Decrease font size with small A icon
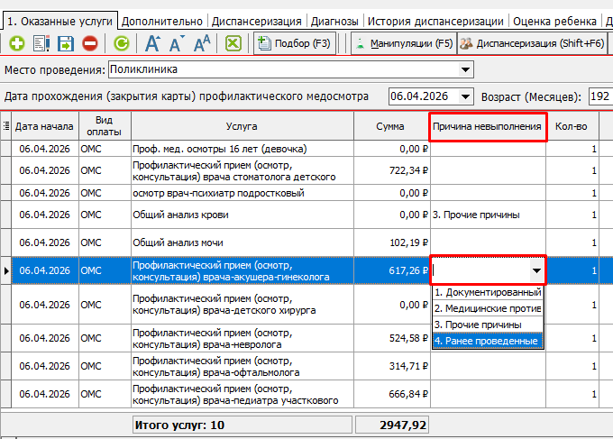The width and height of the screenshot is (613, 439). point(178,42)
